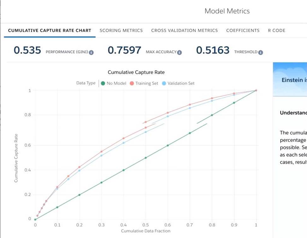Click the info icon beside Performance (GINI)

pos(91,53)
